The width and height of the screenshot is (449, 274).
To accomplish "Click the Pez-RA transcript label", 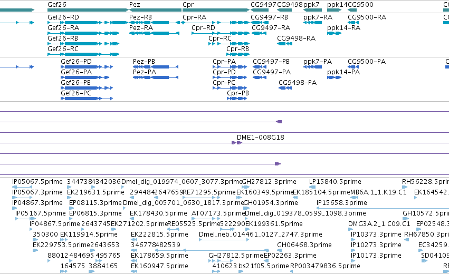I will [141, 28].
